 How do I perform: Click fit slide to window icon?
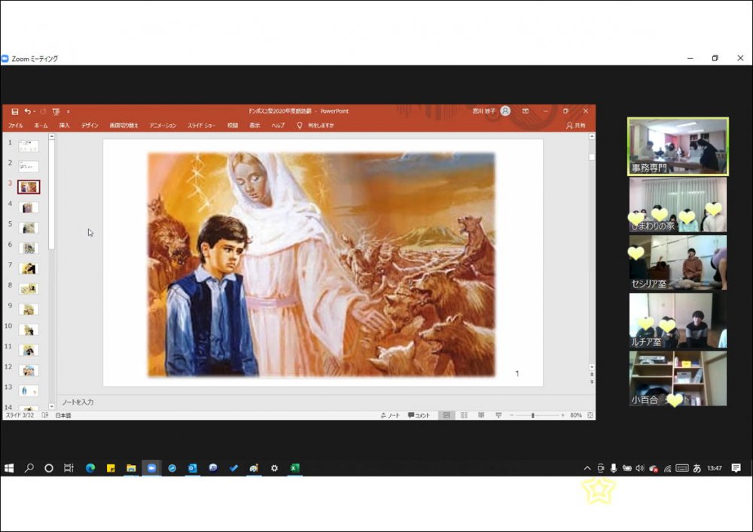click(x=590, y=415)
